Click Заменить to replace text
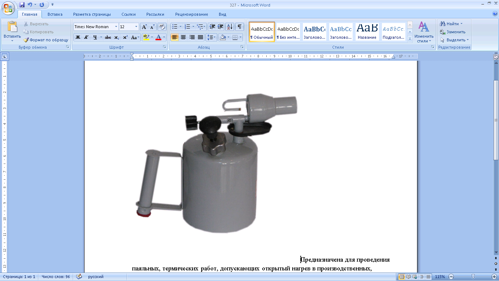The height and width of the screenshot is (281, 499). pos(453,32)
